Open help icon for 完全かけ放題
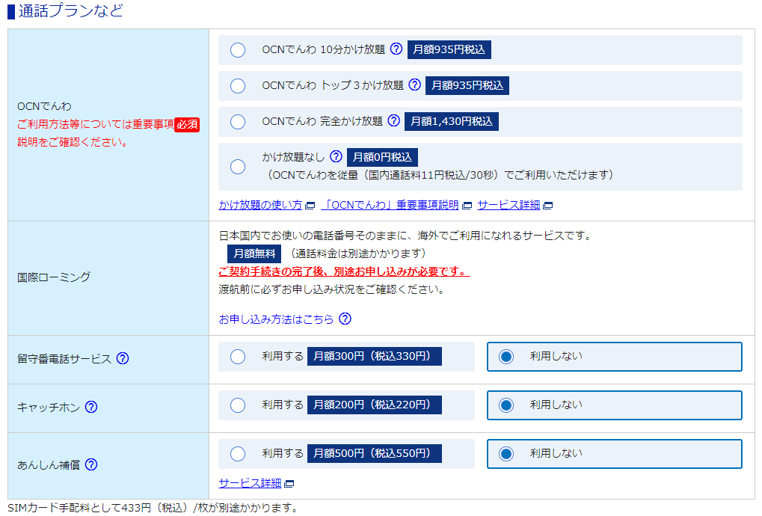Image resolution: width=762 pixels, height=516 pixels. coord(393,120)
